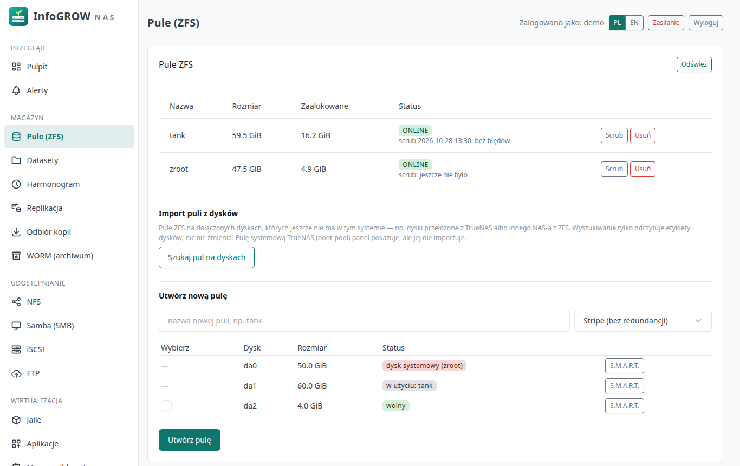740x466 pixels.
Task: Open Datasety folder icon
Action: (x=16, y=160)
